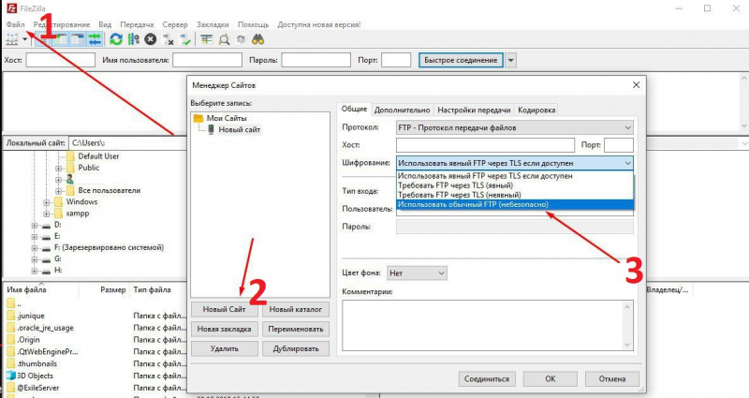This screenshot has height=398, width=749.
Task: Click the Комментарии text area
Action: [488, 325]
